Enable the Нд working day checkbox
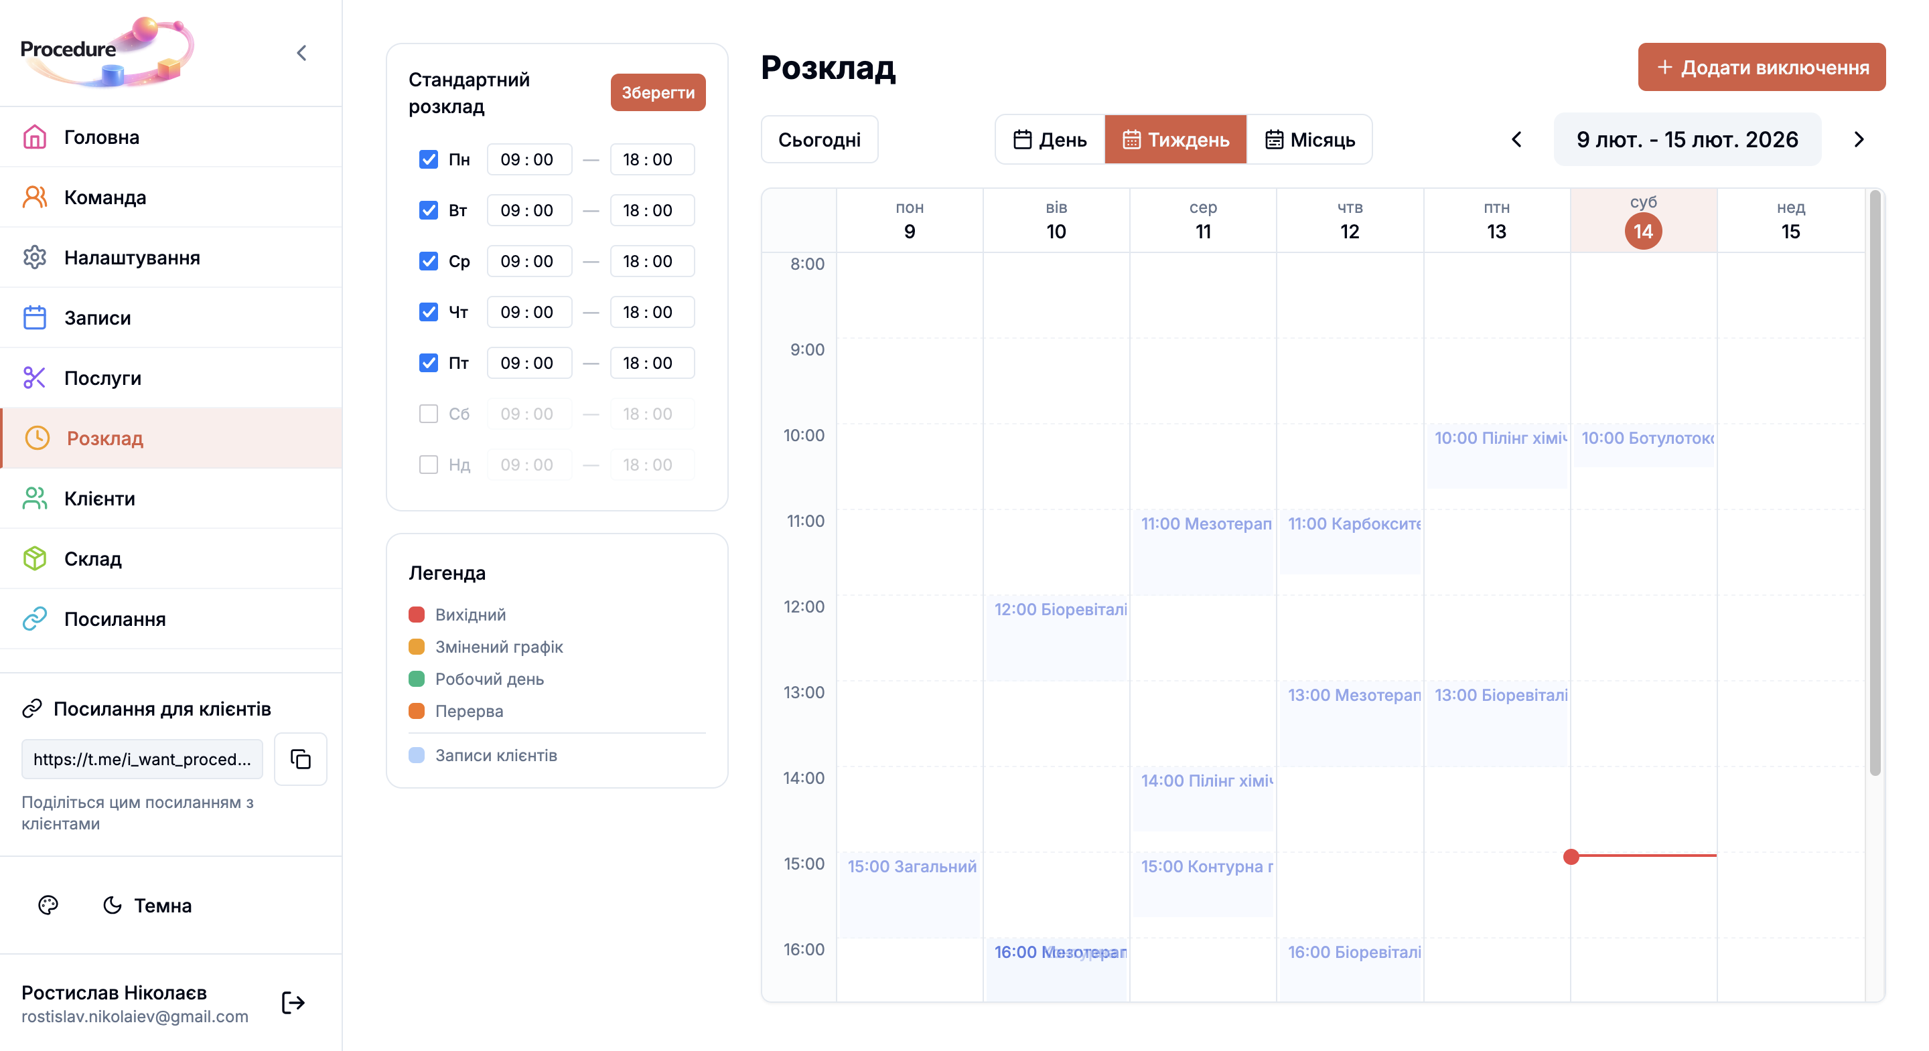 click(x=429, y=465)
